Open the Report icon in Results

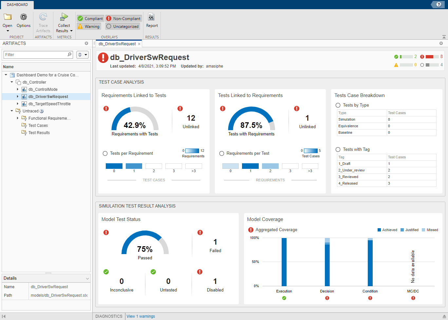(152, 17)
